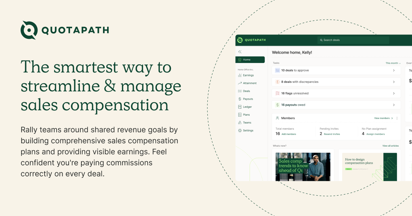Click the Assign members link
The height and width of the screenshot is (216, 412).
376,134
